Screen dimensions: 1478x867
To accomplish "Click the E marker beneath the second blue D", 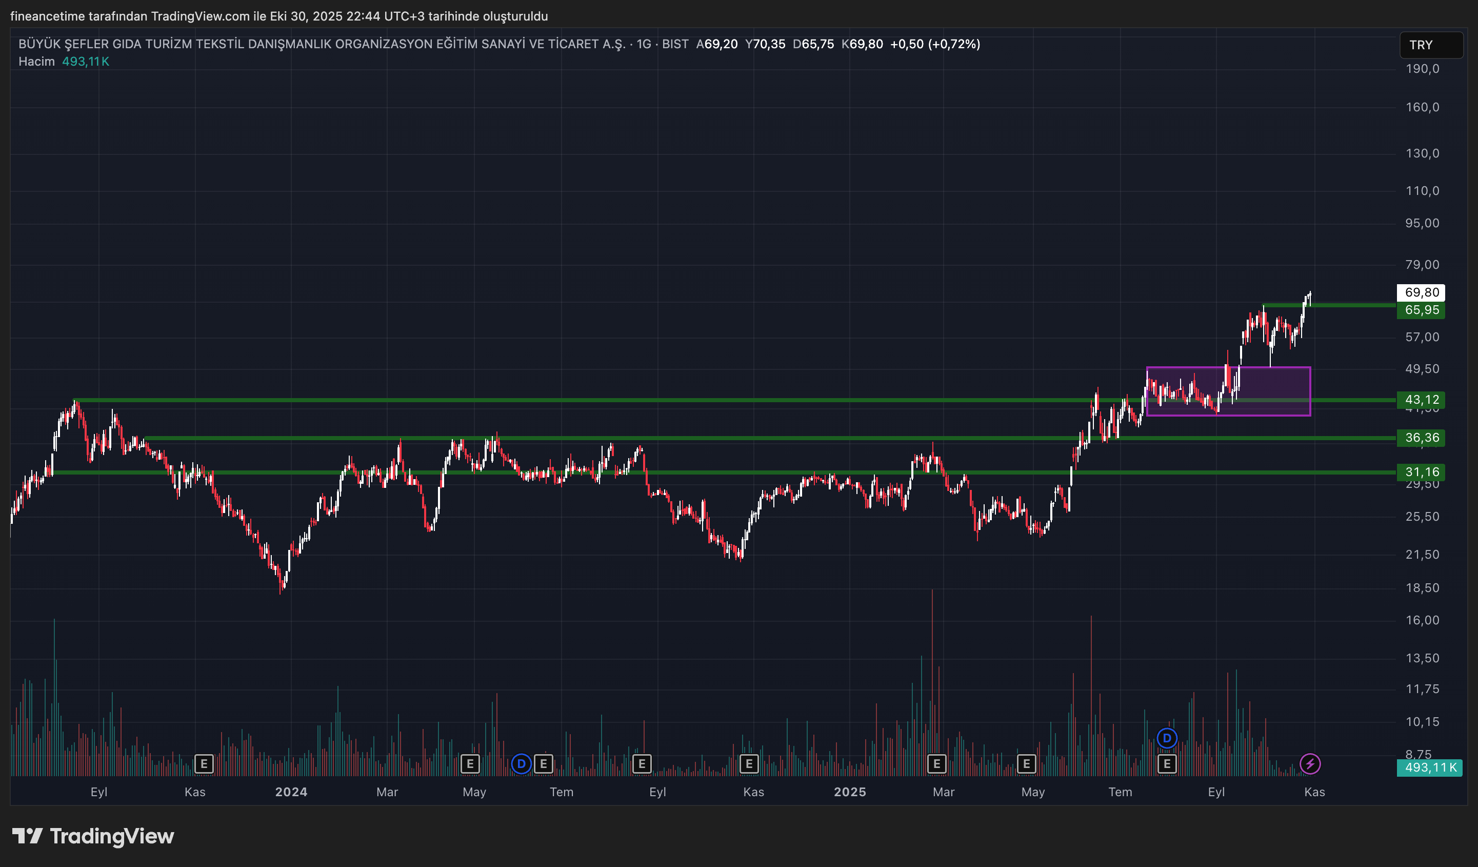I will coord(1167,764).
